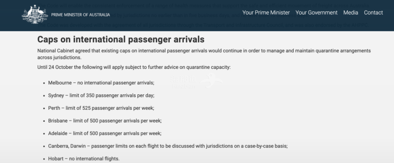Click the National Cabinet agreed paragraph
Screen dimensions: 394x163
point(204,54)
